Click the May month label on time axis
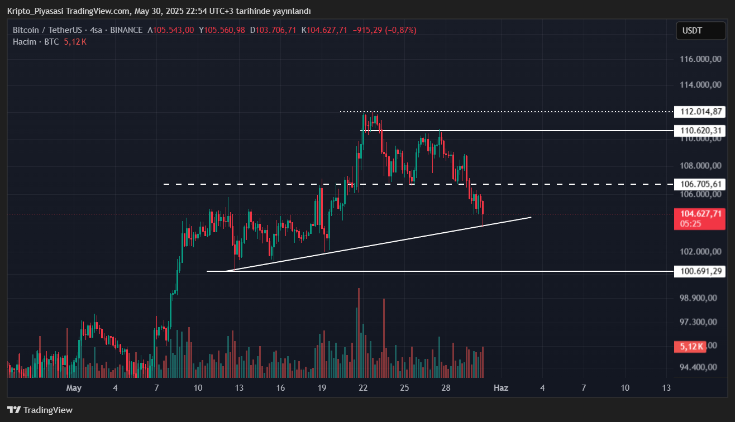Image resolution: width=735 pixels, height=422 pixels. coord(74,387)
